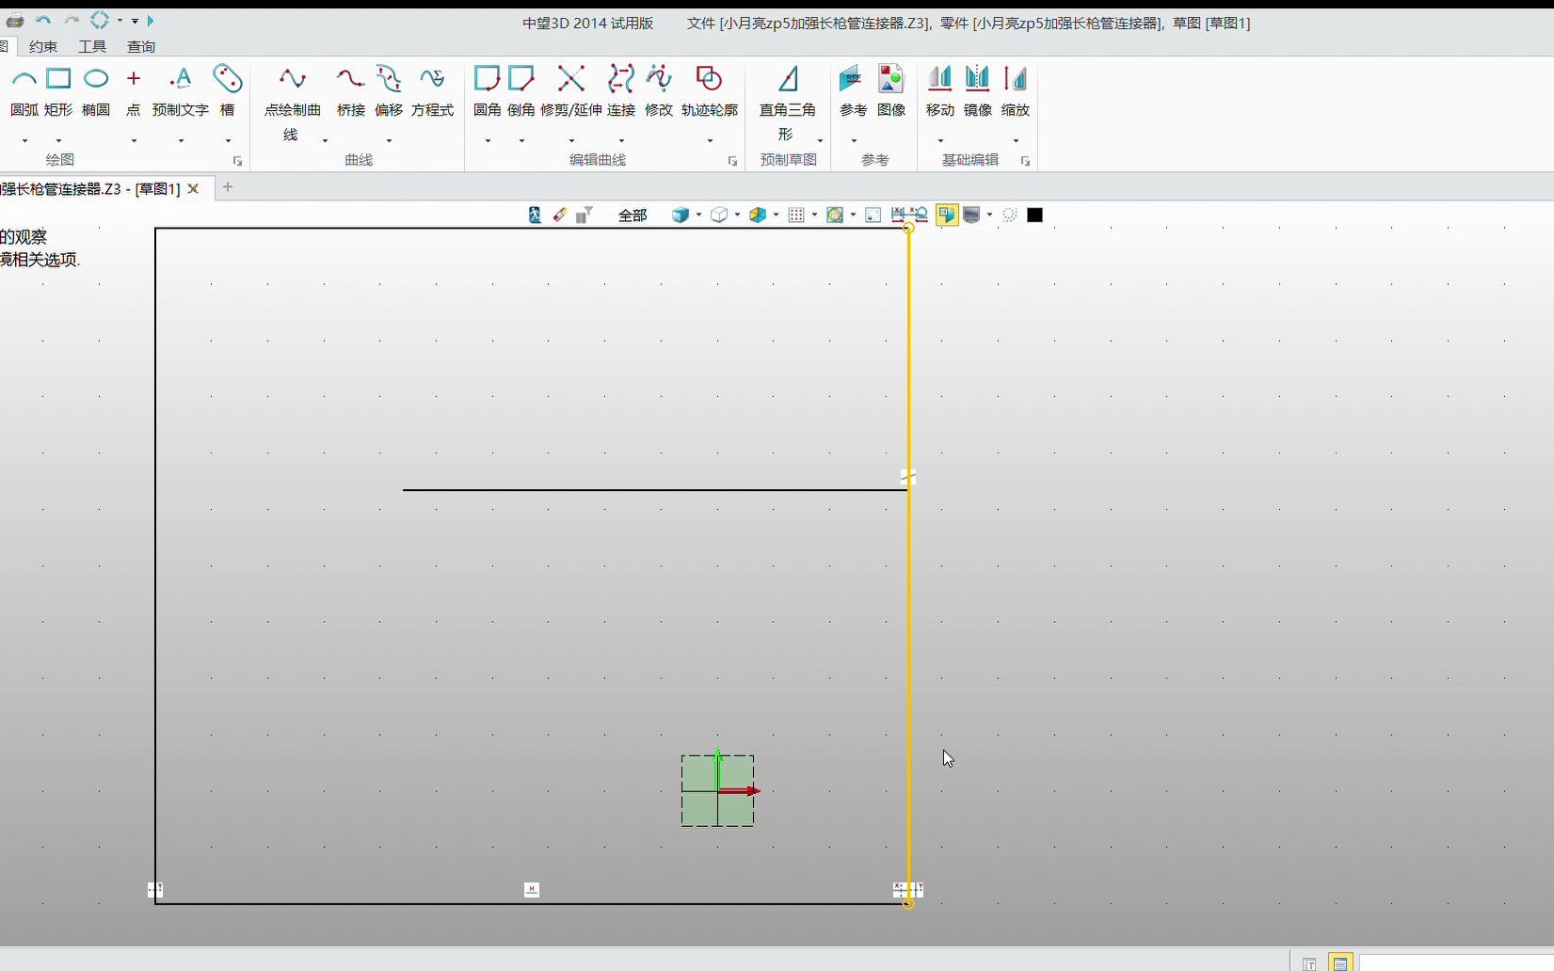Screen dimensions: 1554x971
Task: Expand dropdown arrow under 移动
Action: 940,141
